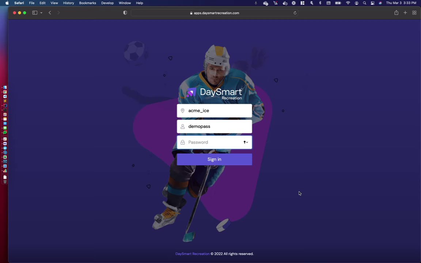Click the battery status icon
Viewport: 421px width, 263px height.
coord(338,3)
